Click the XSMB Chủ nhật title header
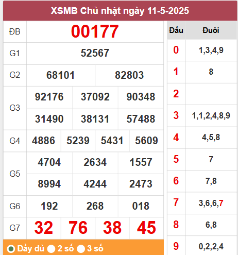The width and height of the screenshot is (238, 255). pyautogui.click(x=120, y=11)
